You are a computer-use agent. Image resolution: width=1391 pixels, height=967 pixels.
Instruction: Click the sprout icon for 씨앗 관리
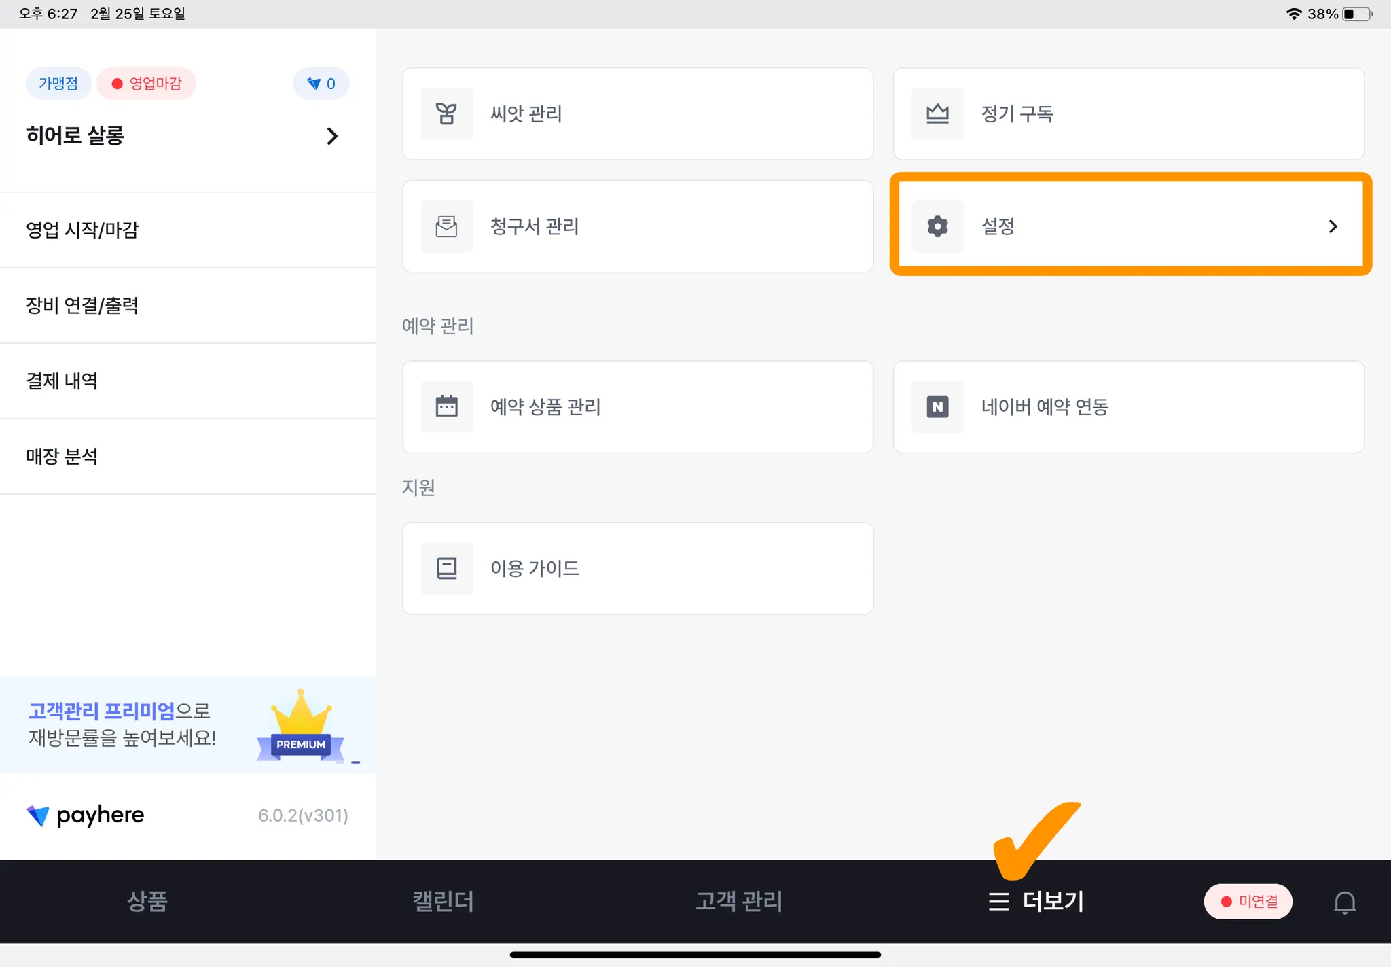click(x=446, y=113)
